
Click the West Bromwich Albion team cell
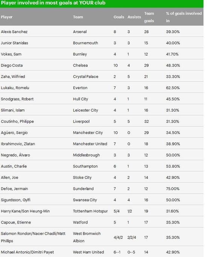coord(87,237)
